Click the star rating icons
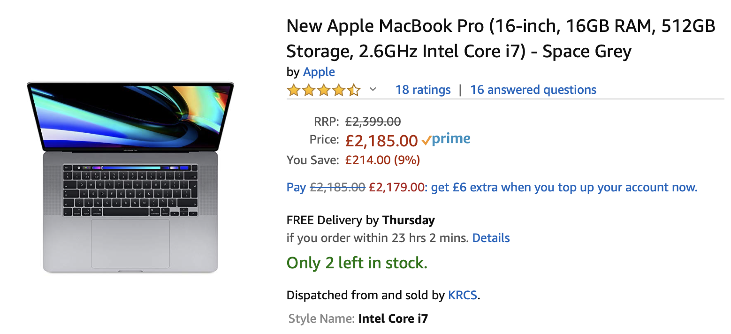731x334 pixels. [323, 90]
